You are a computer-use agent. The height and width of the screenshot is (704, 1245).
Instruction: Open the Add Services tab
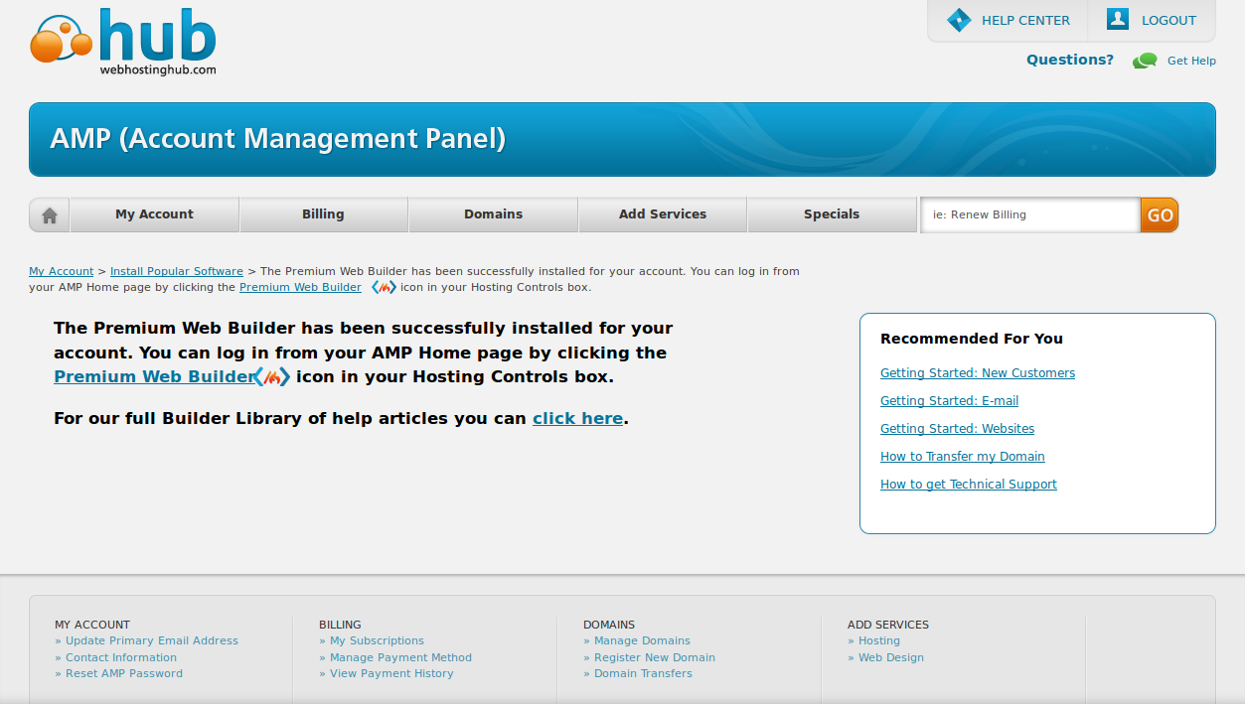(663, 214)
